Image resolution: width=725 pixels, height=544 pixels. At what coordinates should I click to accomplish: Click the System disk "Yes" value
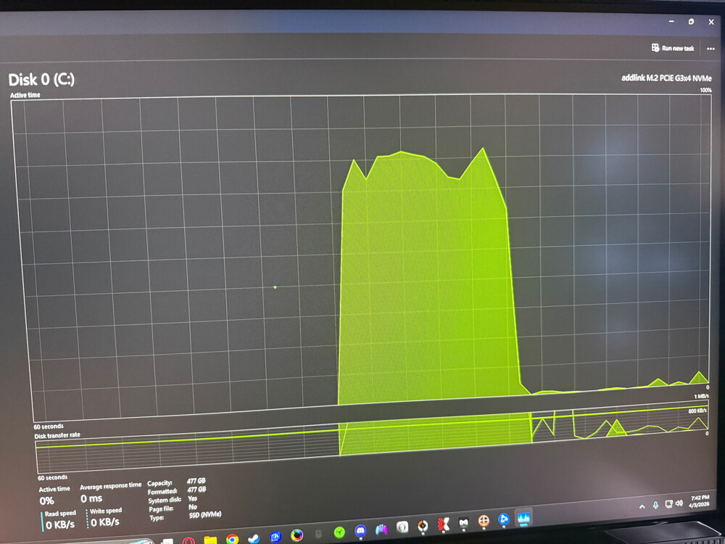click(192, 498)
